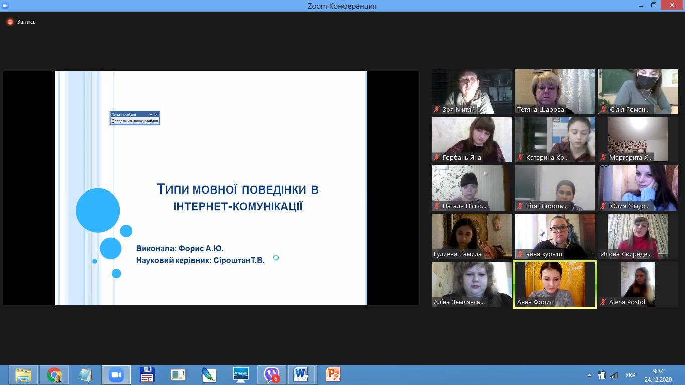The height and width of the screenshot is (385, 685).
Task: Click the floppy disk taskbar icon
Action: pos(147,375)
